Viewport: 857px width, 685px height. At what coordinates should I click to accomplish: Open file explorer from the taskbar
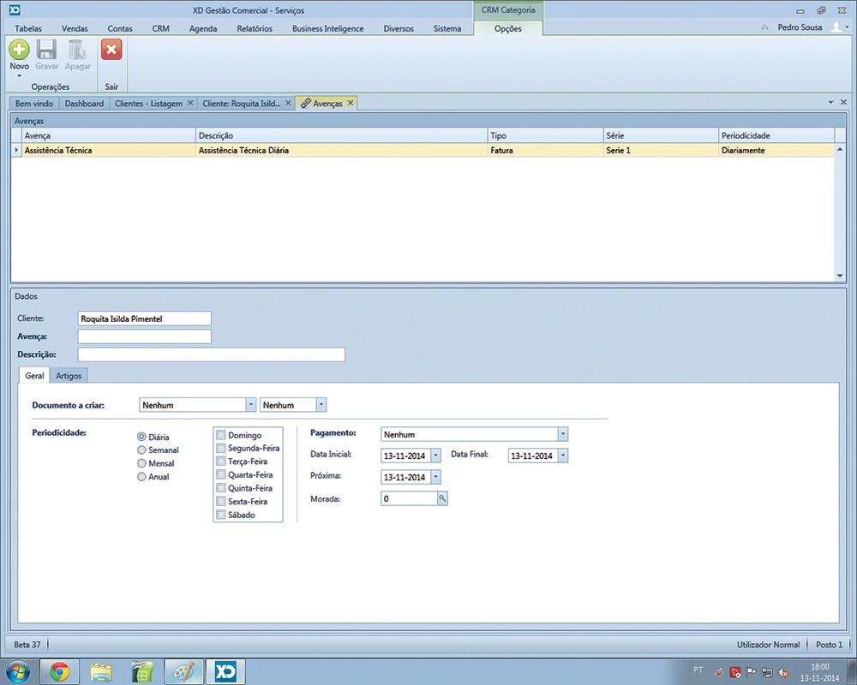tap(101, 671)
